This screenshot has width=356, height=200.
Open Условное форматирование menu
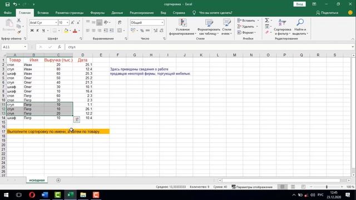click(x=182, y=27)
